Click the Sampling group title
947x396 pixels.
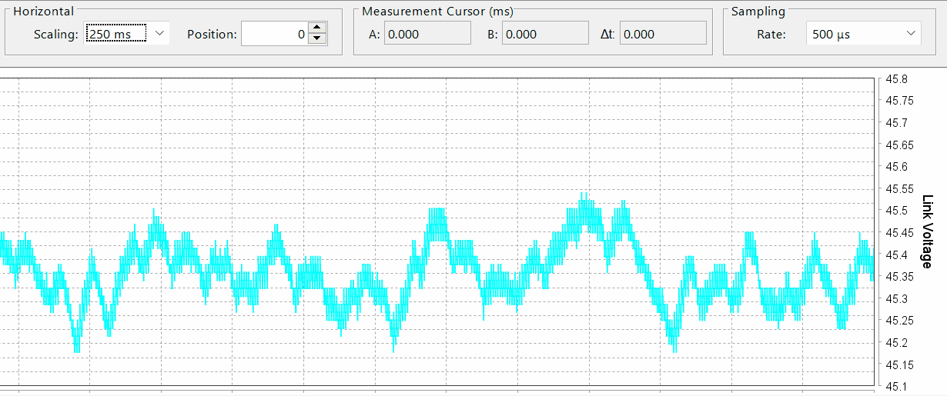pyautogui.click(x=758, y=12)
